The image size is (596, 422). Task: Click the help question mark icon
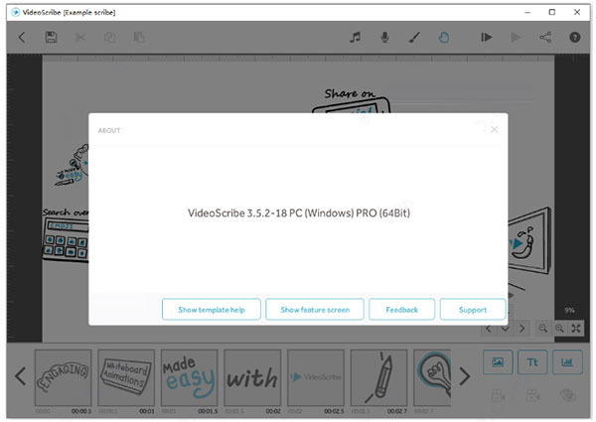pos(575,37)
